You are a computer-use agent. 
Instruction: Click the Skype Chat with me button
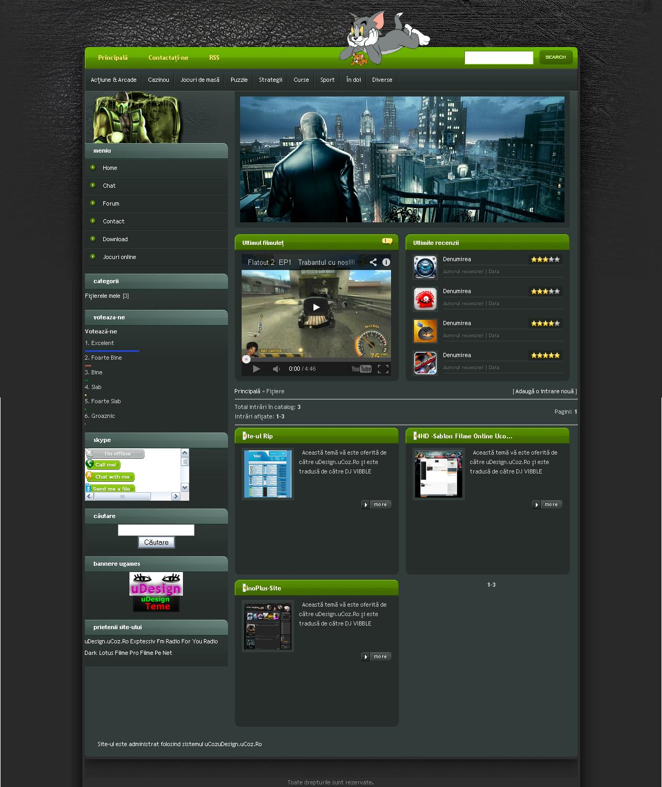click(110, 477)
